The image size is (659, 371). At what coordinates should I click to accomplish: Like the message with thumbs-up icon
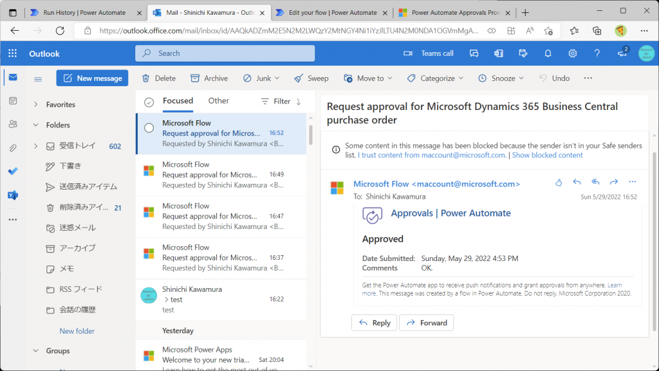click(x=559, y=182)
